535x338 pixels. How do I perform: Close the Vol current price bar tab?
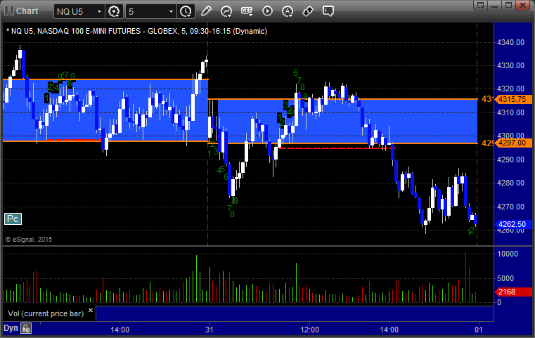[x=91, y=311]
